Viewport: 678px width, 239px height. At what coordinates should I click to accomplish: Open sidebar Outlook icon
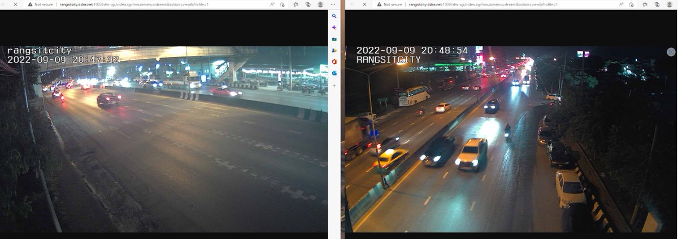pyautogui.click(x=334, y=73)
